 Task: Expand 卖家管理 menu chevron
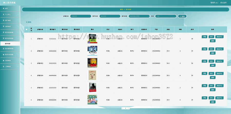[x=18, y=26]
